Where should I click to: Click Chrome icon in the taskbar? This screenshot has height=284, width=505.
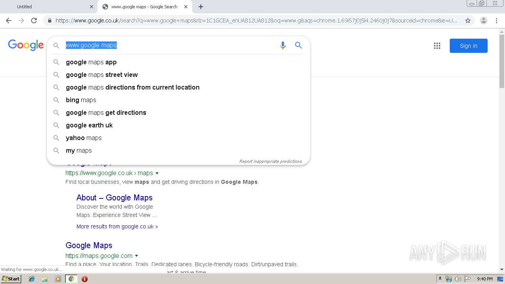[71, 279]
